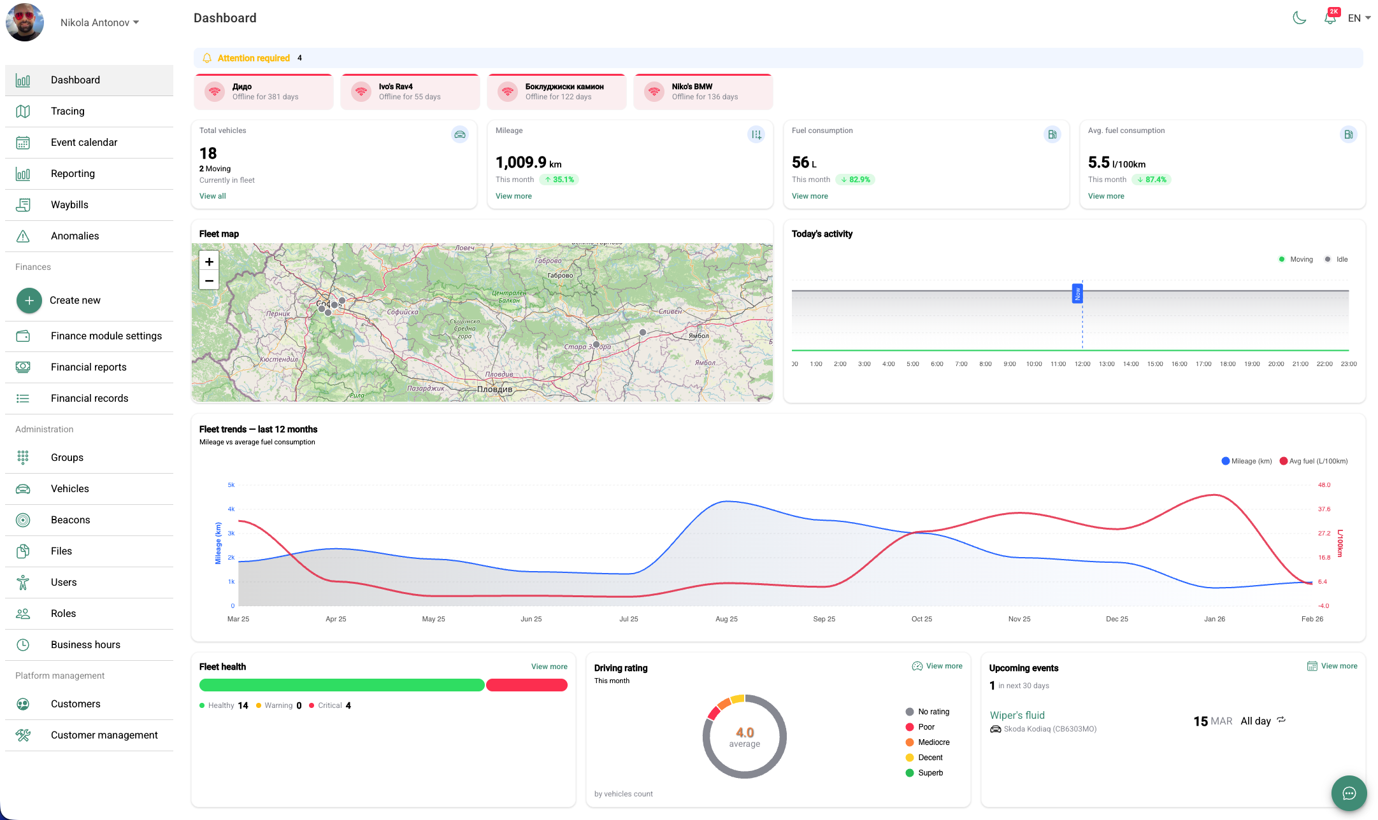Toggle the Critical legend under Fleet health

[x=330, y=705]
